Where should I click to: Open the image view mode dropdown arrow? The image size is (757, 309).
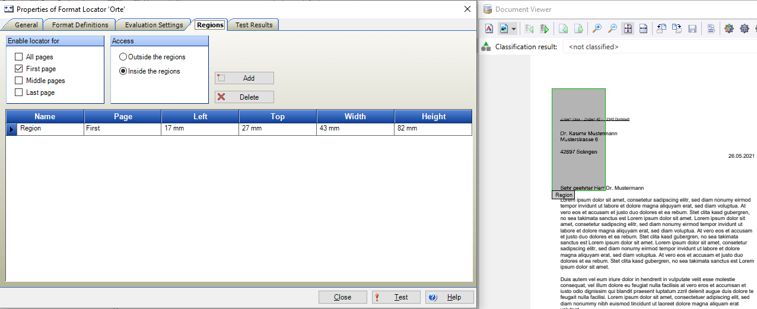[513, 28]
